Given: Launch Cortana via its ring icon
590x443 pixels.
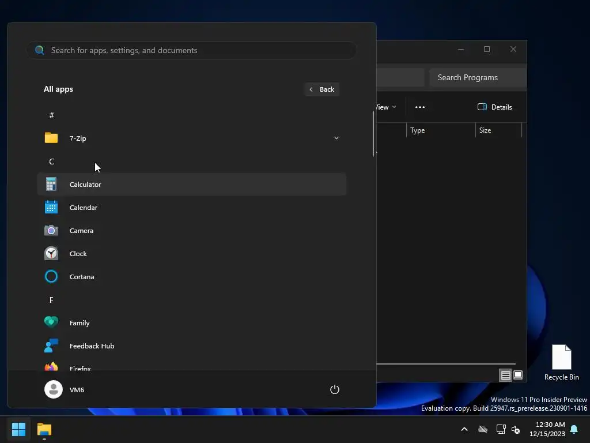Looking at the screenshot, I should pyautogui.click(x=51, y=276).
